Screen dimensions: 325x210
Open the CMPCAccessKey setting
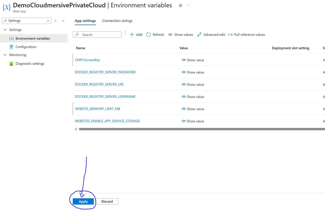(x=87, y=60)
